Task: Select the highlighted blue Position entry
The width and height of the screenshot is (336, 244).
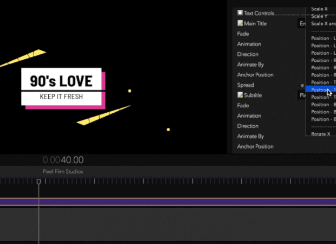Action: (x=321, y=89)
